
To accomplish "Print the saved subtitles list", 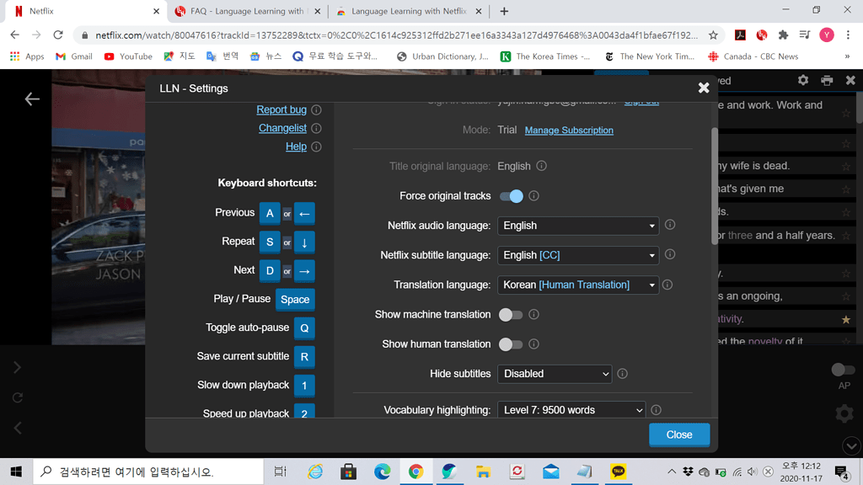I will 827,79.
